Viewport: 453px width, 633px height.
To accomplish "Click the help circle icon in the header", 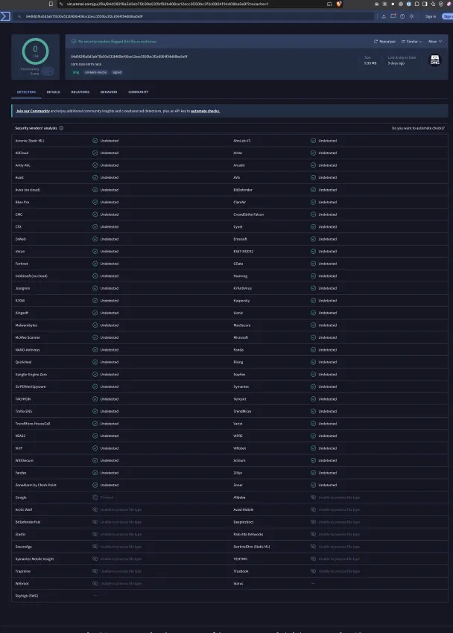I will click(x=402, y=16).
